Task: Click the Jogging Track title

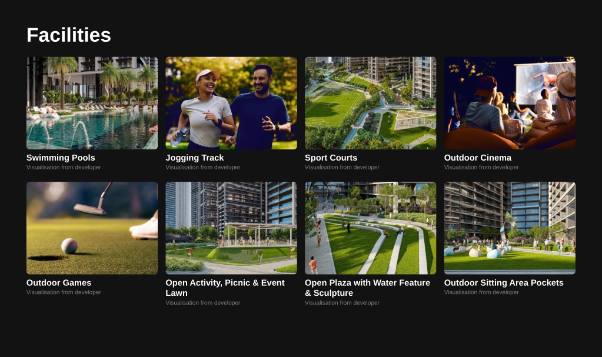Action: (x=195, y=158)
